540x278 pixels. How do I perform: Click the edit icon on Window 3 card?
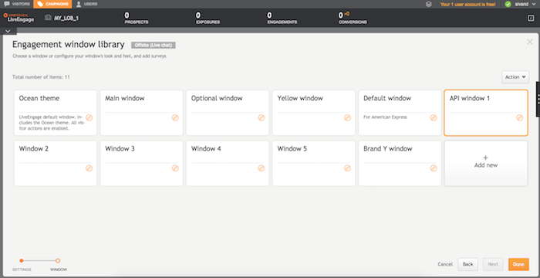tap(175, 168)
